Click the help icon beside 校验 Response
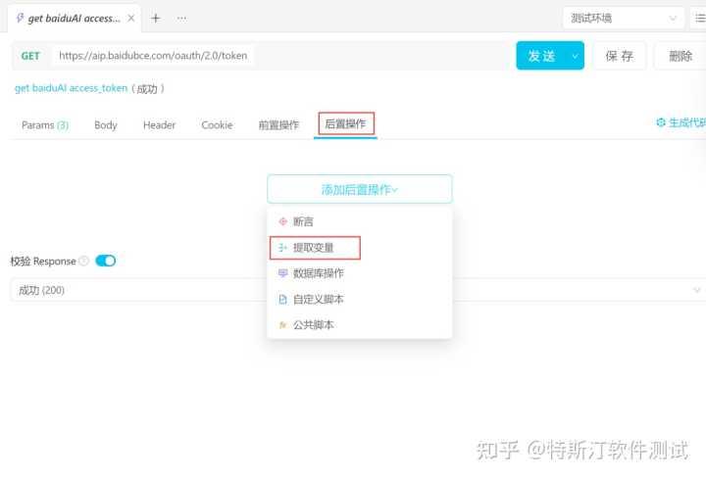The image size is (706, 479). pos(83,261)
